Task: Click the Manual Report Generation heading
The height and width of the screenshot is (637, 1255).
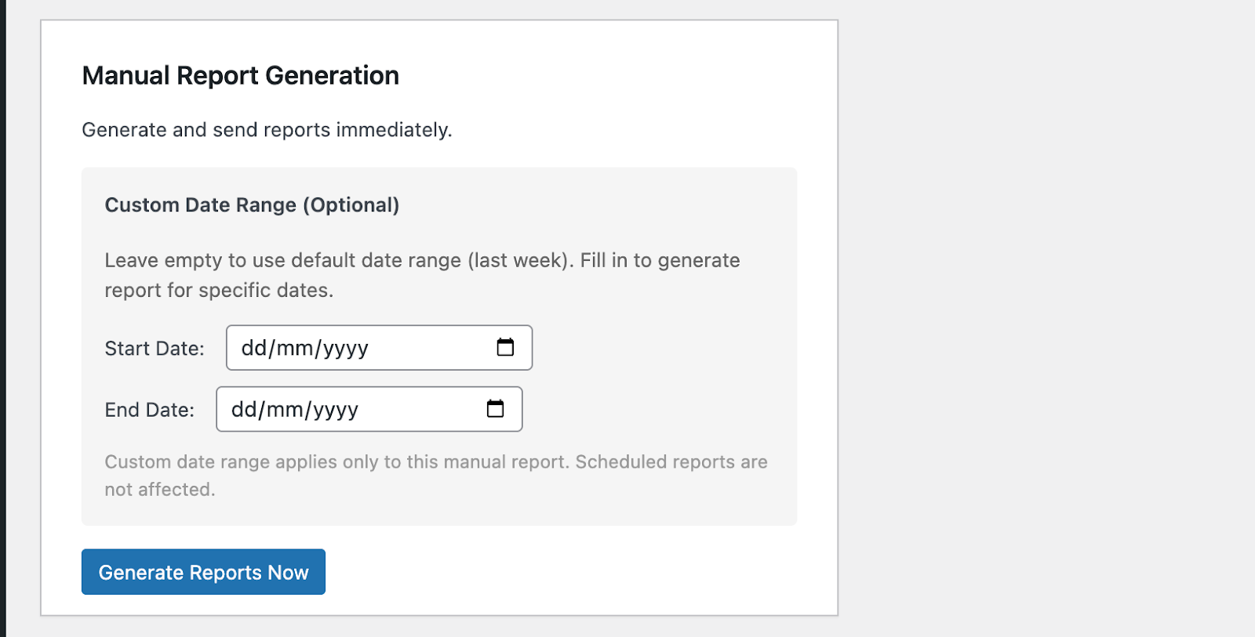Action: pyautogui.click(x=240, y=75)
